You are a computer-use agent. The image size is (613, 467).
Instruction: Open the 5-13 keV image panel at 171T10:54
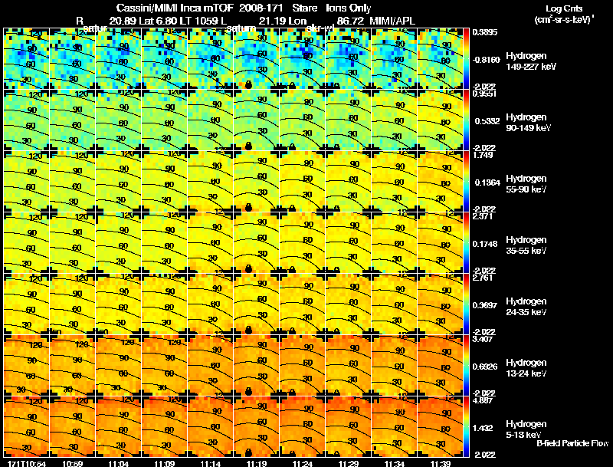click(x=26, y=427)
